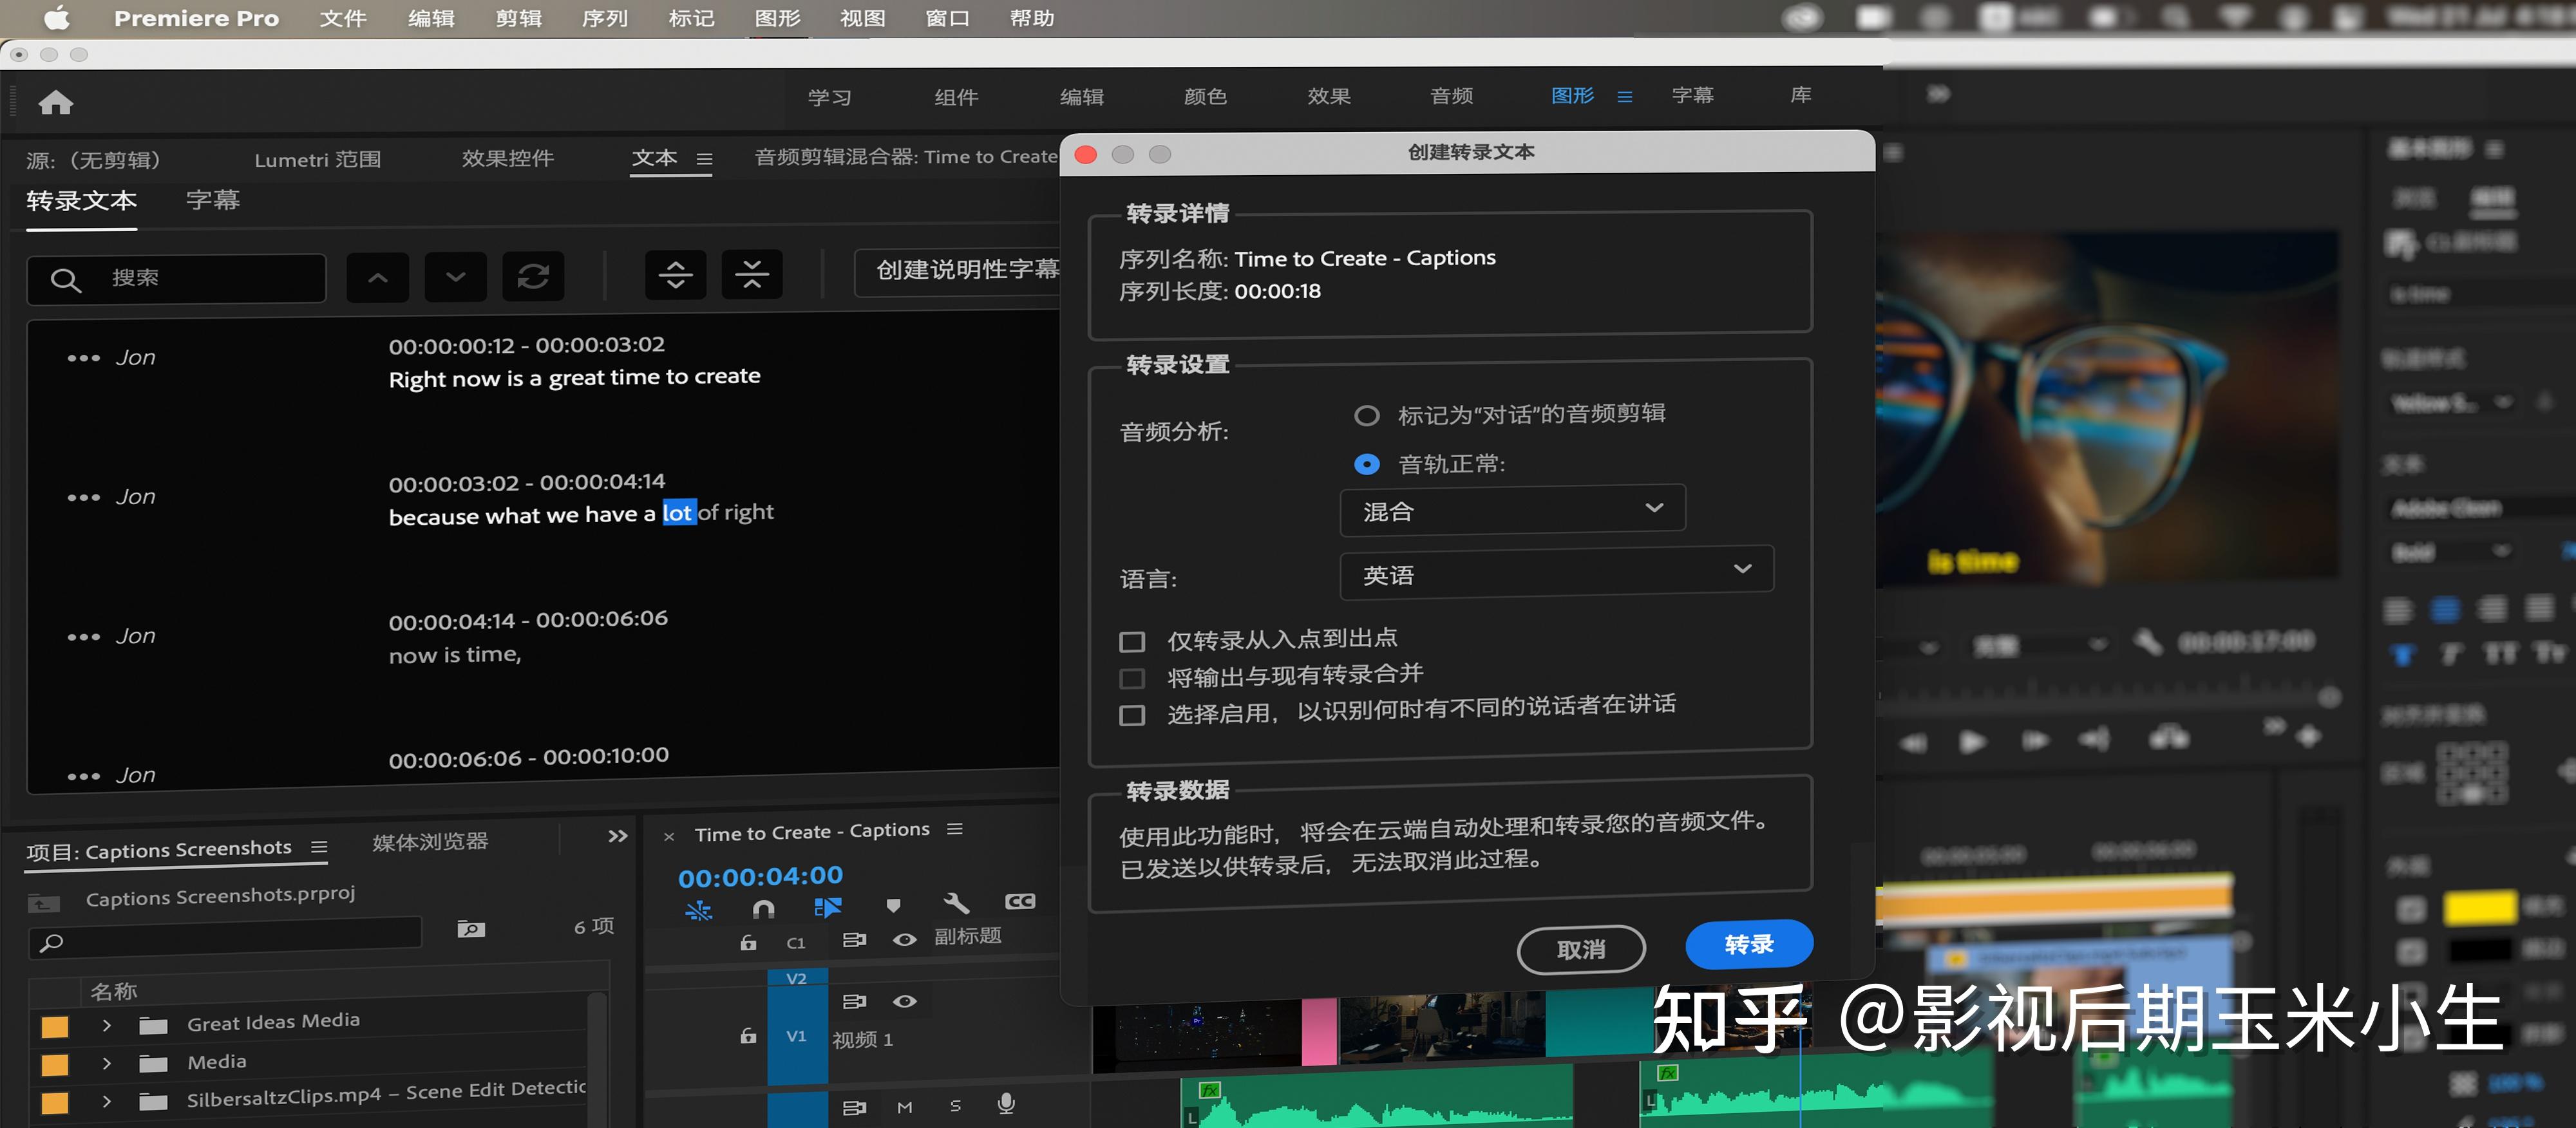Open Time to Create timeline panel menu
The width and height of the screenshot is (2576, 1128).
pos(955,829)
